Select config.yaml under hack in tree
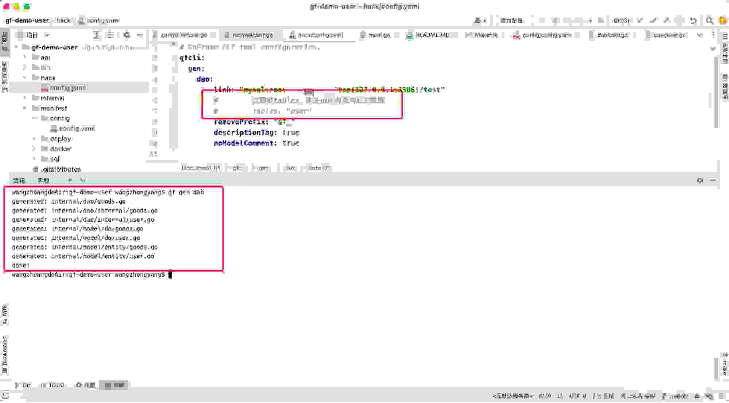Screen dimensions: 729x403 pos(68,88)
